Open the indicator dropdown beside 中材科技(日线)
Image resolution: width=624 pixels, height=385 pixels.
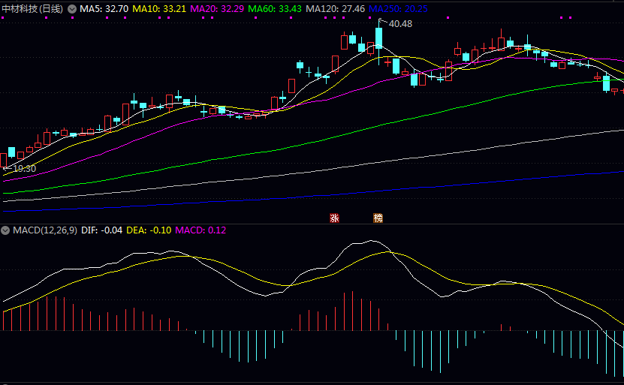[72, 8]
